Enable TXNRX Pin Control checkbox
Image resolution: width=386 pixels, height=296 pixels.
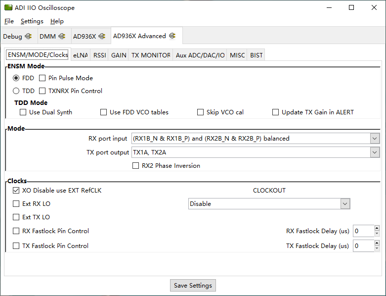(43, 91)
